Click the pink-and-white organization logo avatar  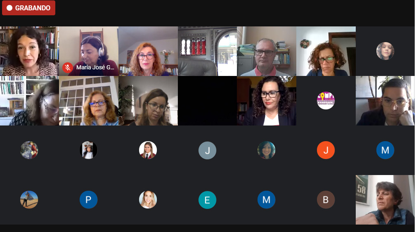coord(326,101)
